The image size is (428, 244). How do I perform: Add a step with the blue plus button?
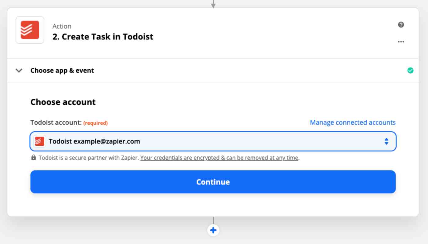(213, 230)
